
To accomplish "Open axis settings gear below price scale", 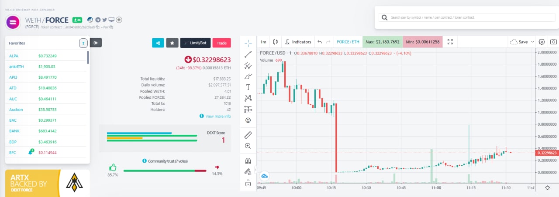I will 548,188.
